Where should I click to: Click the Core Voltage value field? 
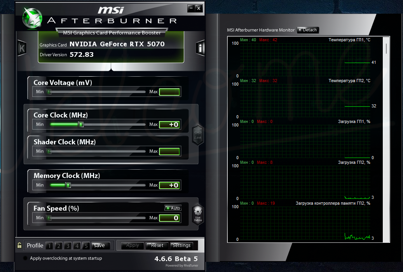coord(169,92)
